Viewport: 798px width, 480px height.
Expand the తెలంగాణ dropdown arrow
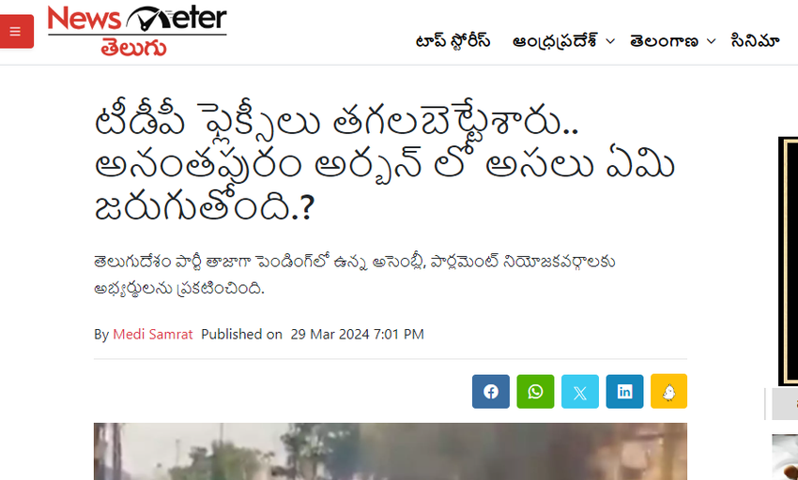[711, 41]
